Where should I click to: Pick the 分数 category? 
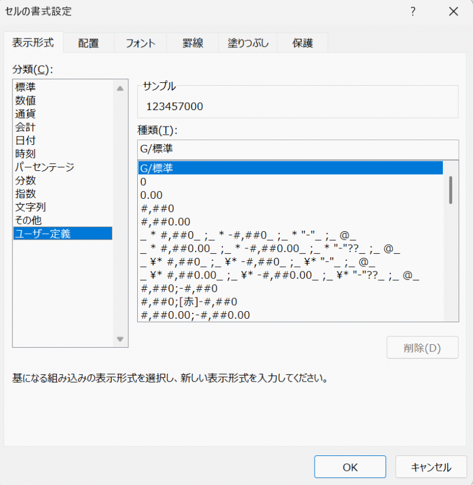(63, 180)
